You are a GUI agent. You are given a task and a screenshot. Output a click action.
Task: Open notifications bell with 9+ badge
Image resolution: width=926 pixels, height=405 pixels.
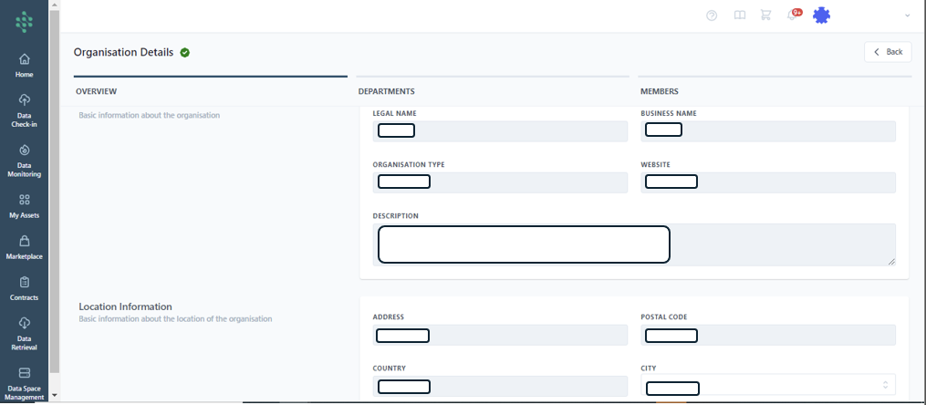(793, 16)
